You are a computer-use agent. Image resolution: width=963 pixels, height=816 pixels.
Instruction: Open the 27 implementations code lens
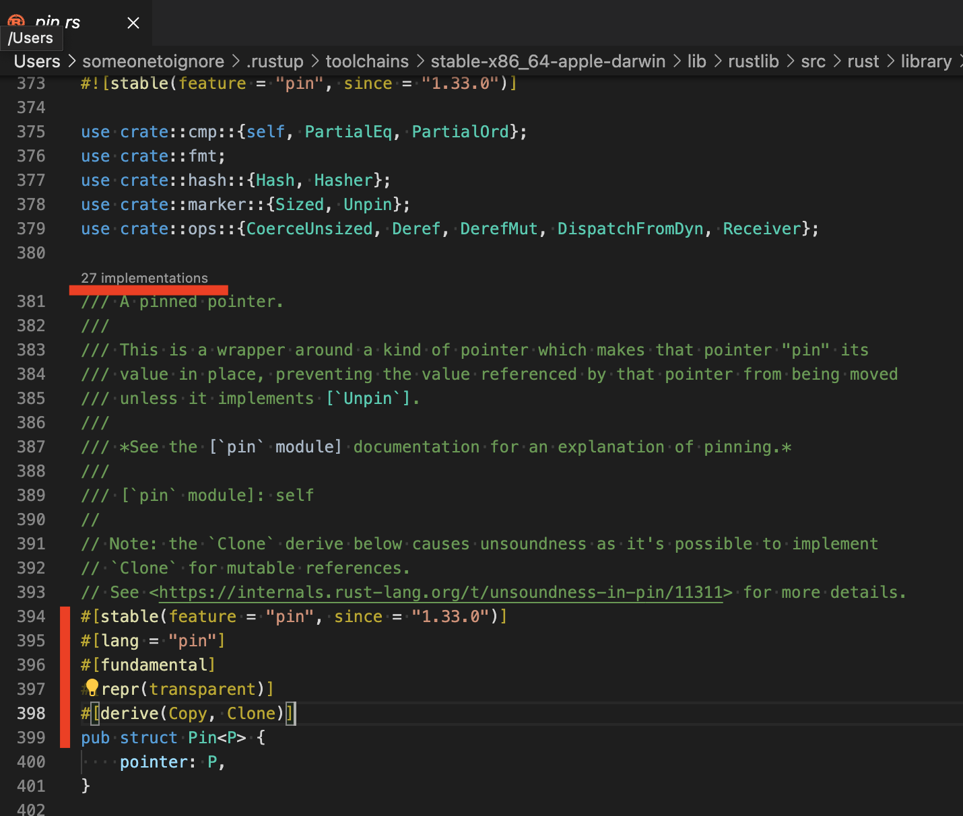144,278
